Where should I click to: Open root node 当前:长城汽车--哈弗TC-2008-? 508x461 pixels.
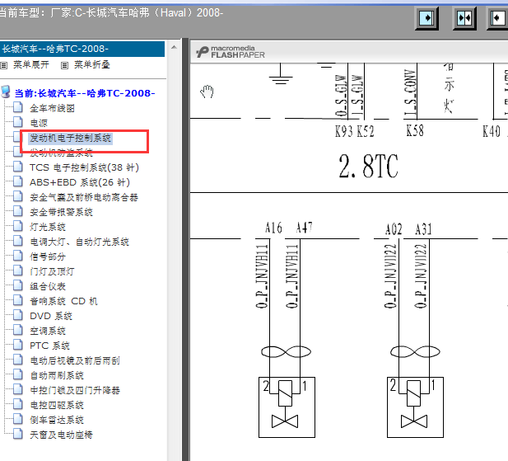[85, 93]
